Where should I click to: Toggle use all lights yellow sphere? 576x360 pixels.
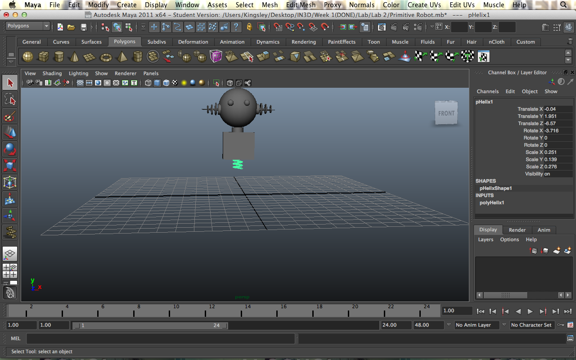(x=184, y=83)
